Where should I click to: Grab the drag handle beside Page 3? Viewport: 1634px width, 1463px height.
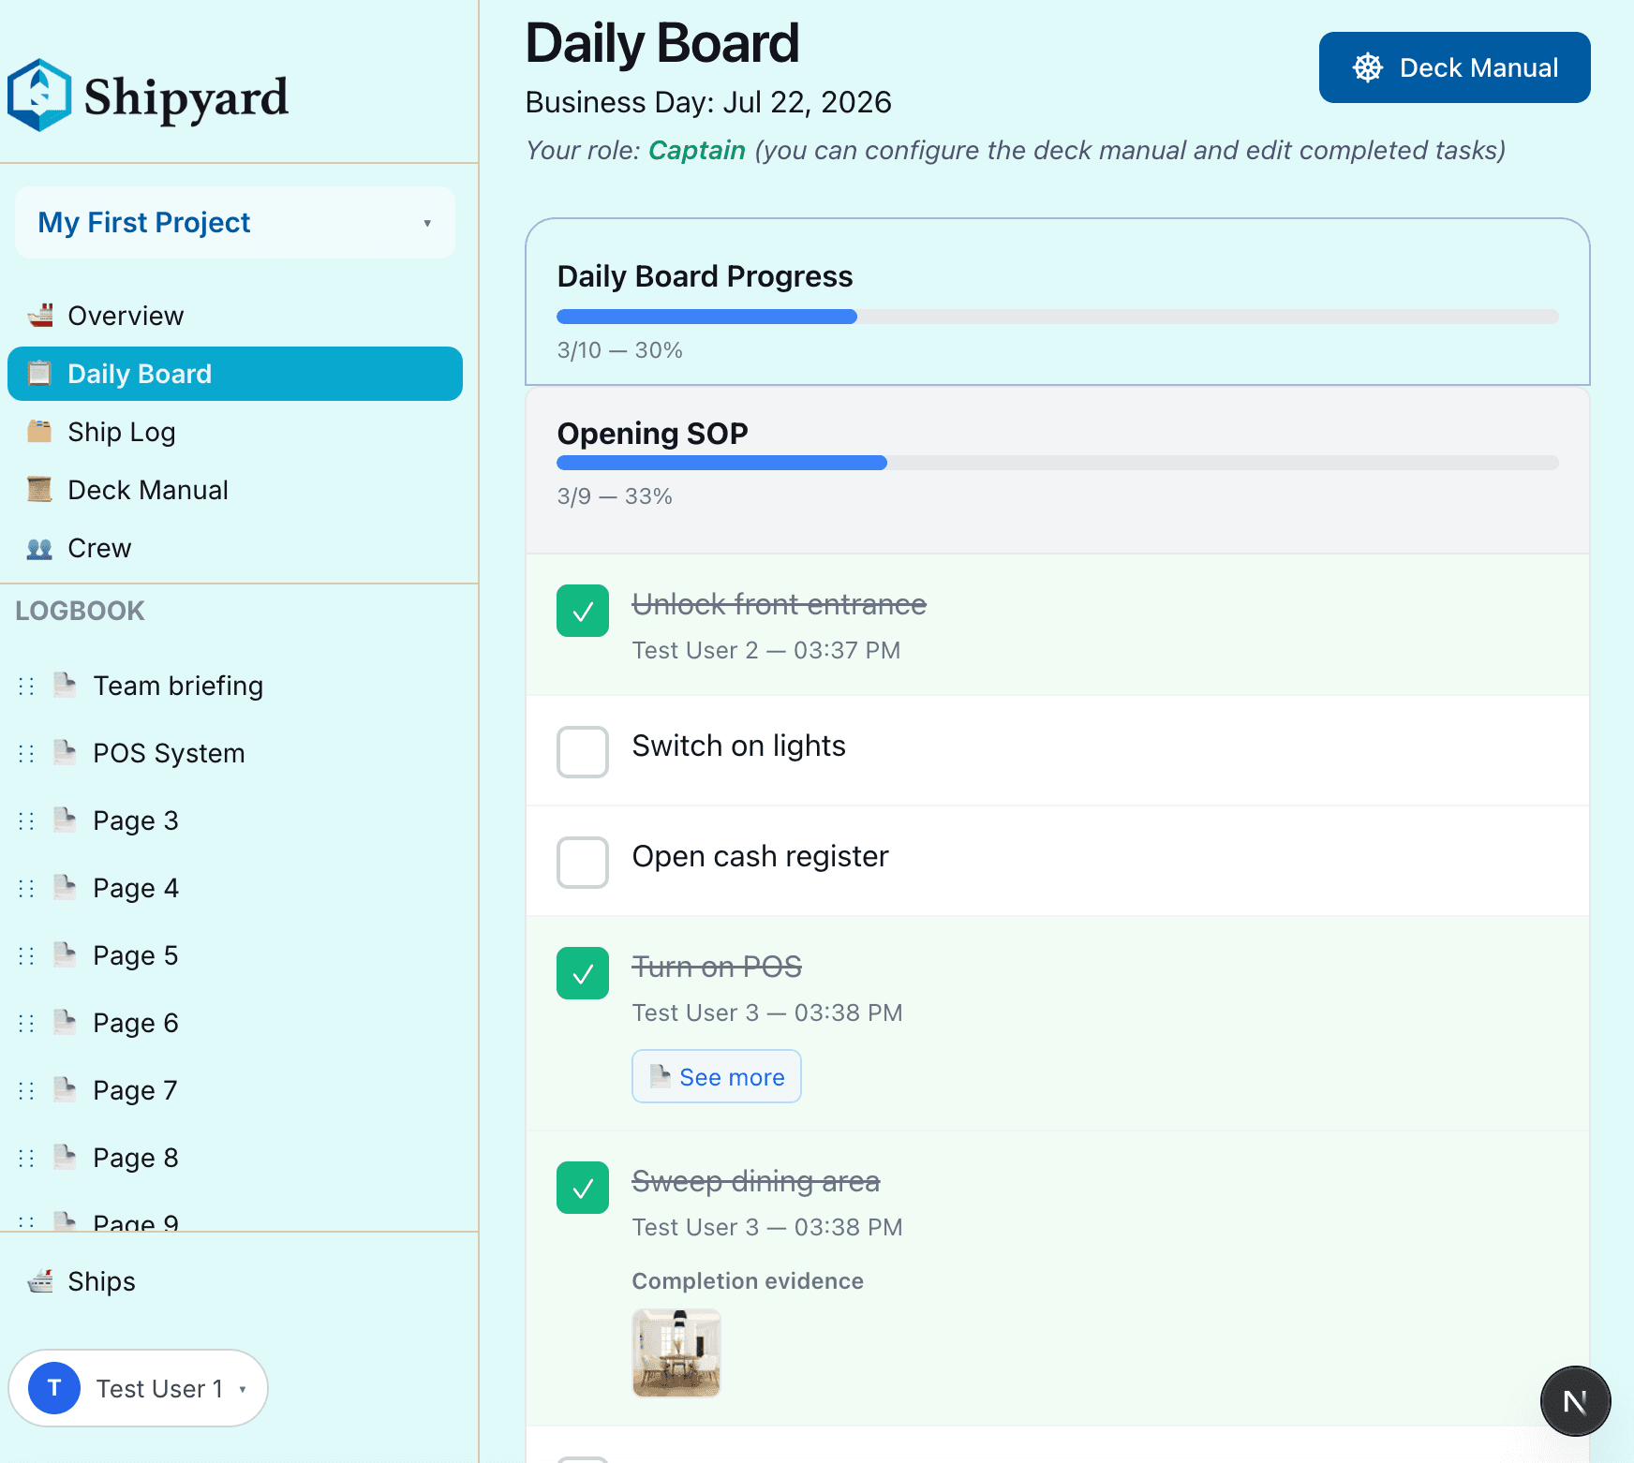(x=26, y=821)
